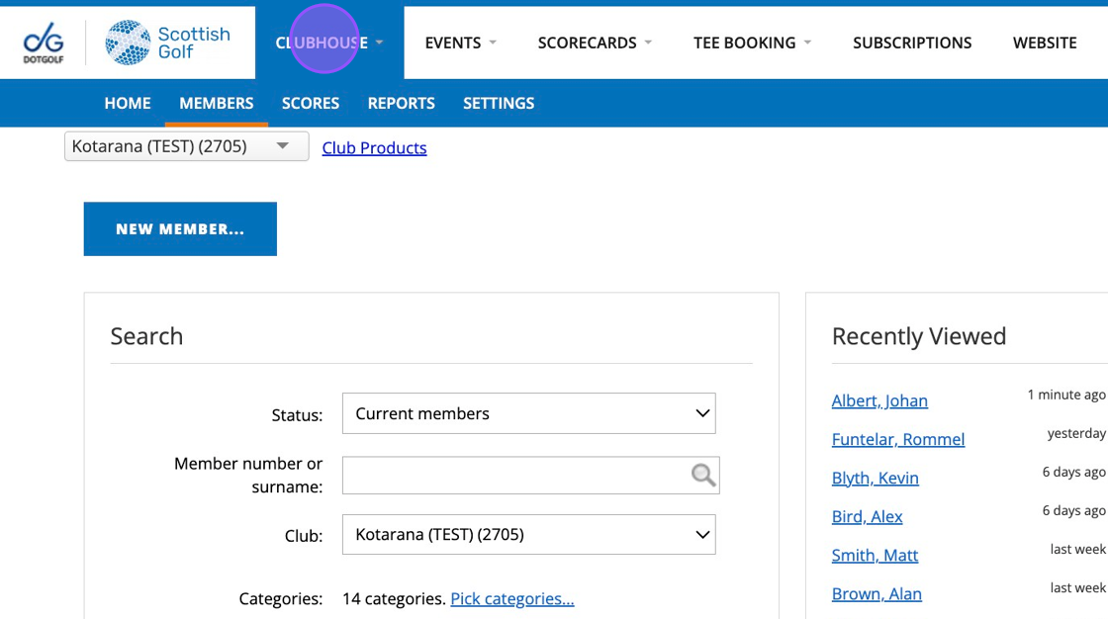Focus the member number or surname field
Image resolution: width=1108 pixels, height=619 pixels.
pyautogui.click(x=530, y=475)
